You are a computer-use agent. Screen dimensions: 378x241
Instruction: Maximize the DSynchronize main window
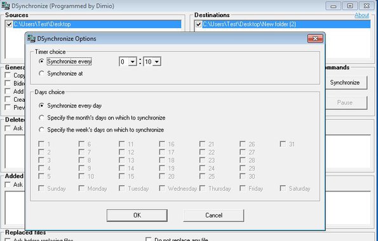coord(350,6)
